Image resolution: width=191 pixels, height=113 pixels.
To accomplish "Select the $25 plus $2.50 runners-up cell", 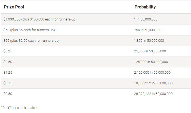I will point(32,41).
